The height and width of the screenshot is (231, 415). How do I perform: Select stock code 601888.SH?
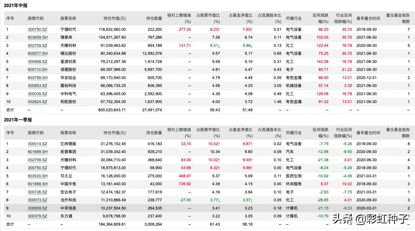click(x=38, y=184)
